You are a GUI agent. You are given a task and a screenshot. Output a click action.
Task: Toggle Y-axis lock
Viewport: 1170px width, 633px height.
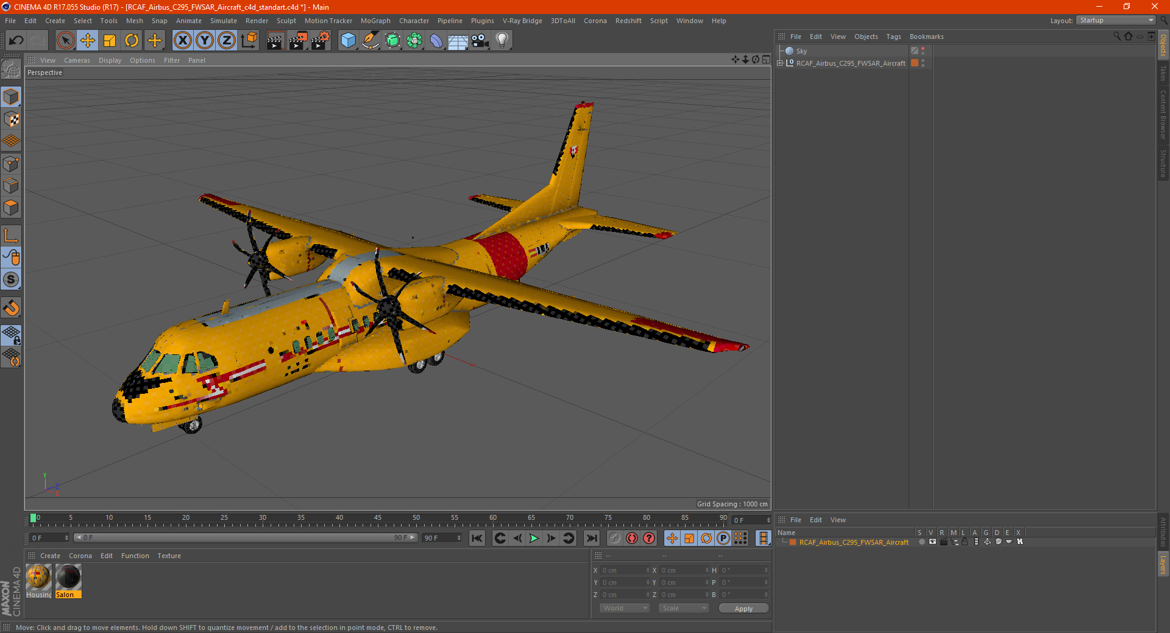pos(205,41)
